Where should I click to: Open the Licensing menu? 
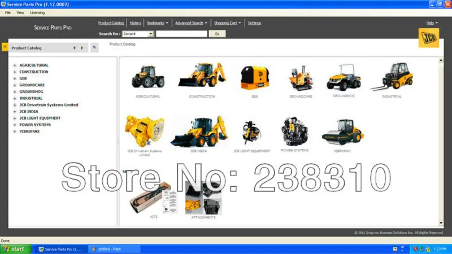[37, 12]
